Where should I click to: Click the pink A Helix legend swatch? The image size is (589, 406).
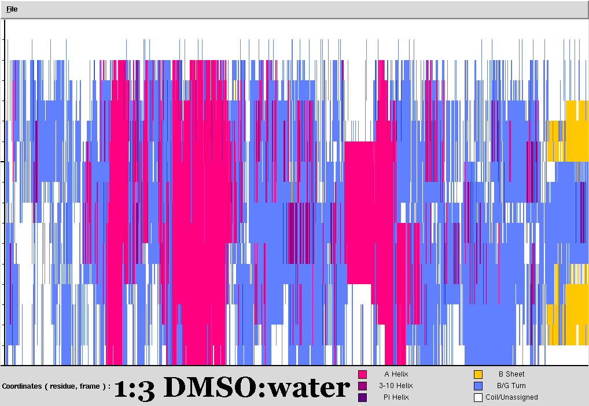coord(363,374)
